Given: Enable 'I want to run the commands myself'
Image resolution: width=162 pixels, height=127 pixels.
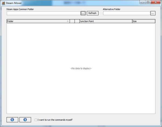Looking at the screenshot, I should (x=36, y=120).
